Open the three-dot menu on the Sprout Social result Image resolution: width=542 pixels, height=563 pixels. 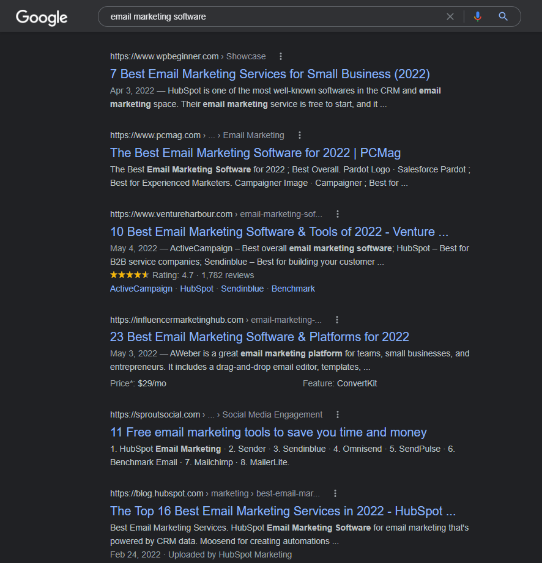click(337, 414)
